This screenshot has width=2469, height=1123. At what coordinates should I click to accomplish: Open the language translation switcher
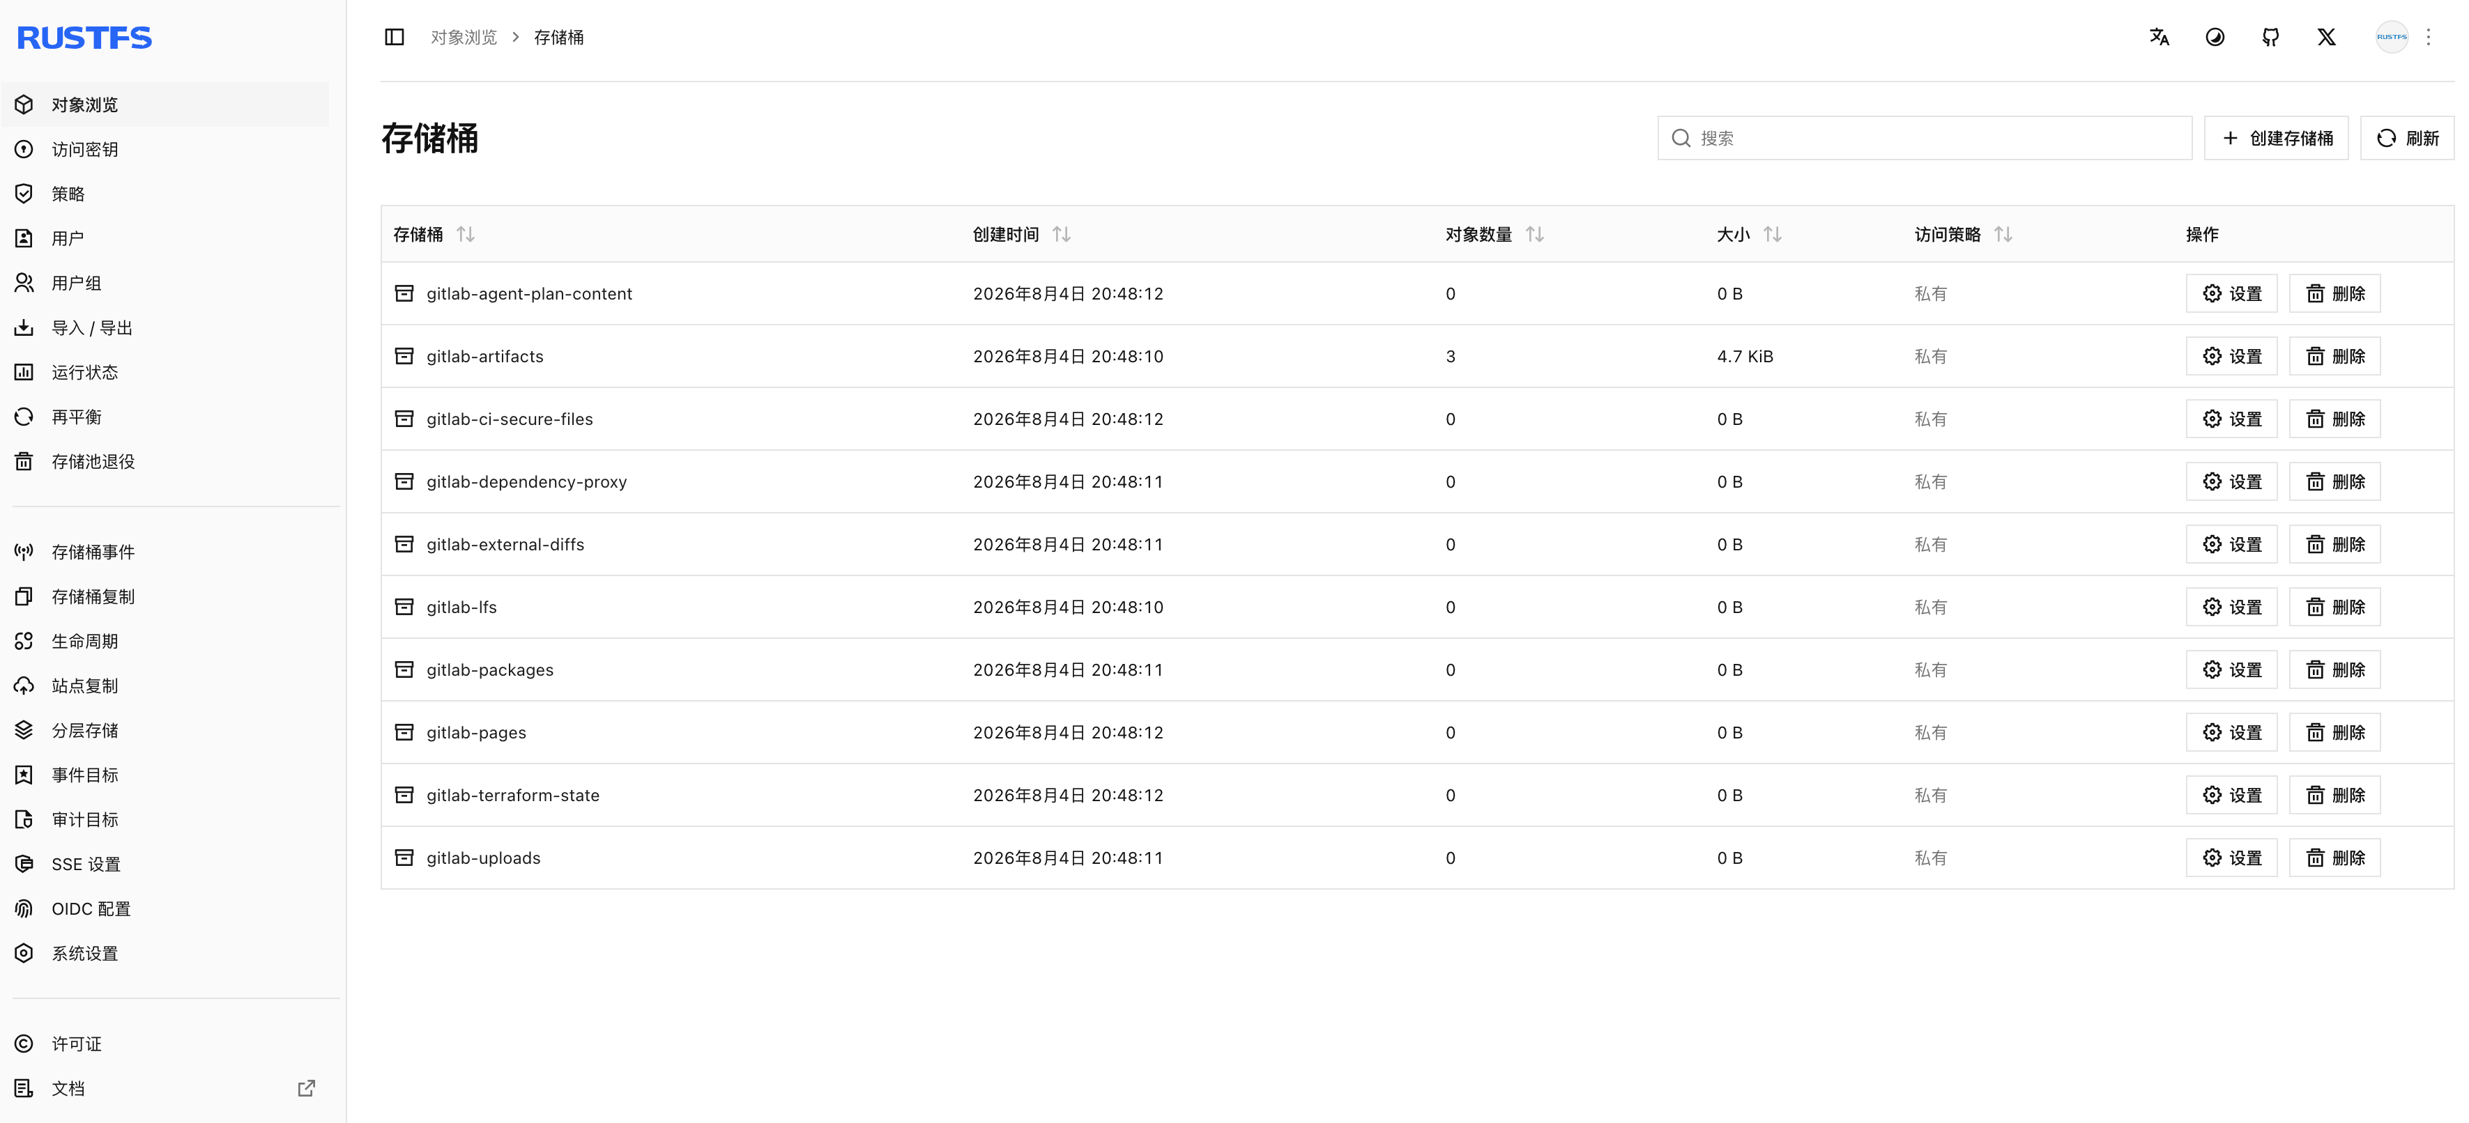coord(2158,36)
